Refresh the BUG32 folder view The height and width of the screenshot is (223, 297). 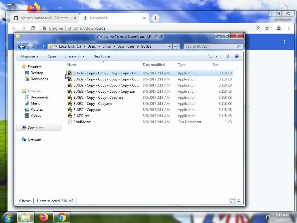(176, 47)
